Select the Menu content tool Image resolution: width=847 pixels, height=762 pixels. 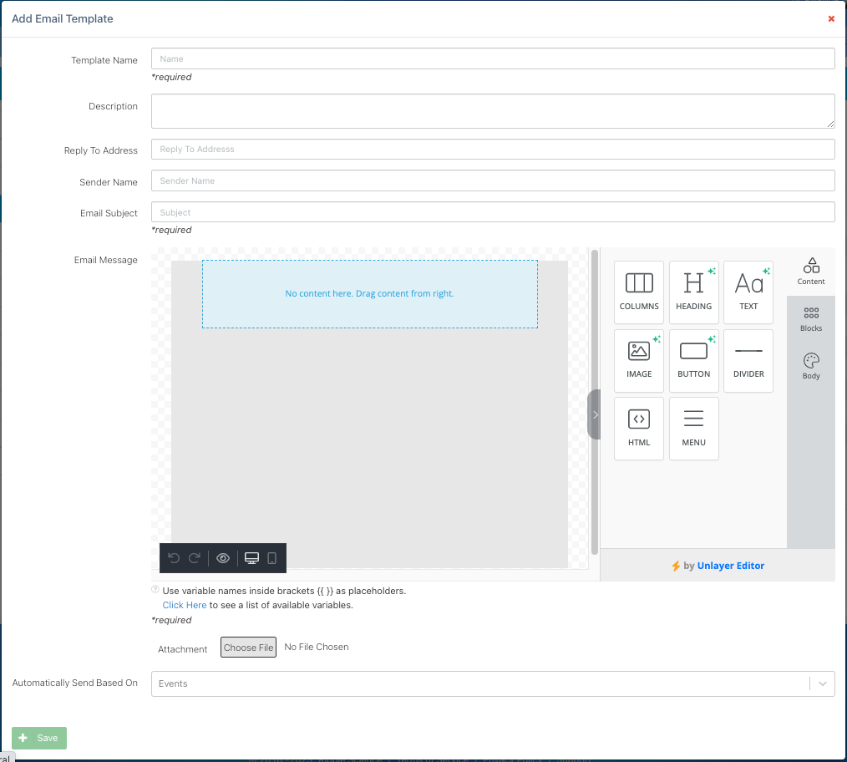click(693, 428)
